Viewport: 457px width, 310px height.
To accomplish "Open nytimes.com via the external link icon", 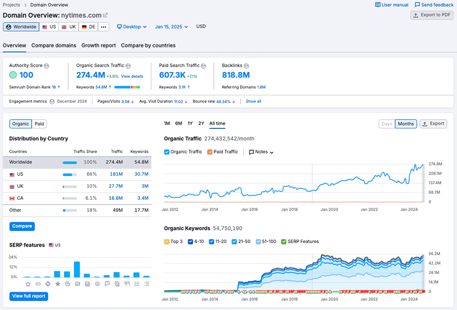I will coord(105,15).
